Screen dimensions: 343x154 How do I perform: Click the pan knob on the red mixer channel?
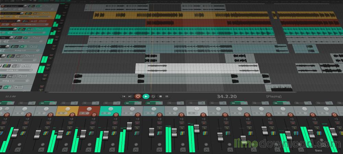[89, 109]
